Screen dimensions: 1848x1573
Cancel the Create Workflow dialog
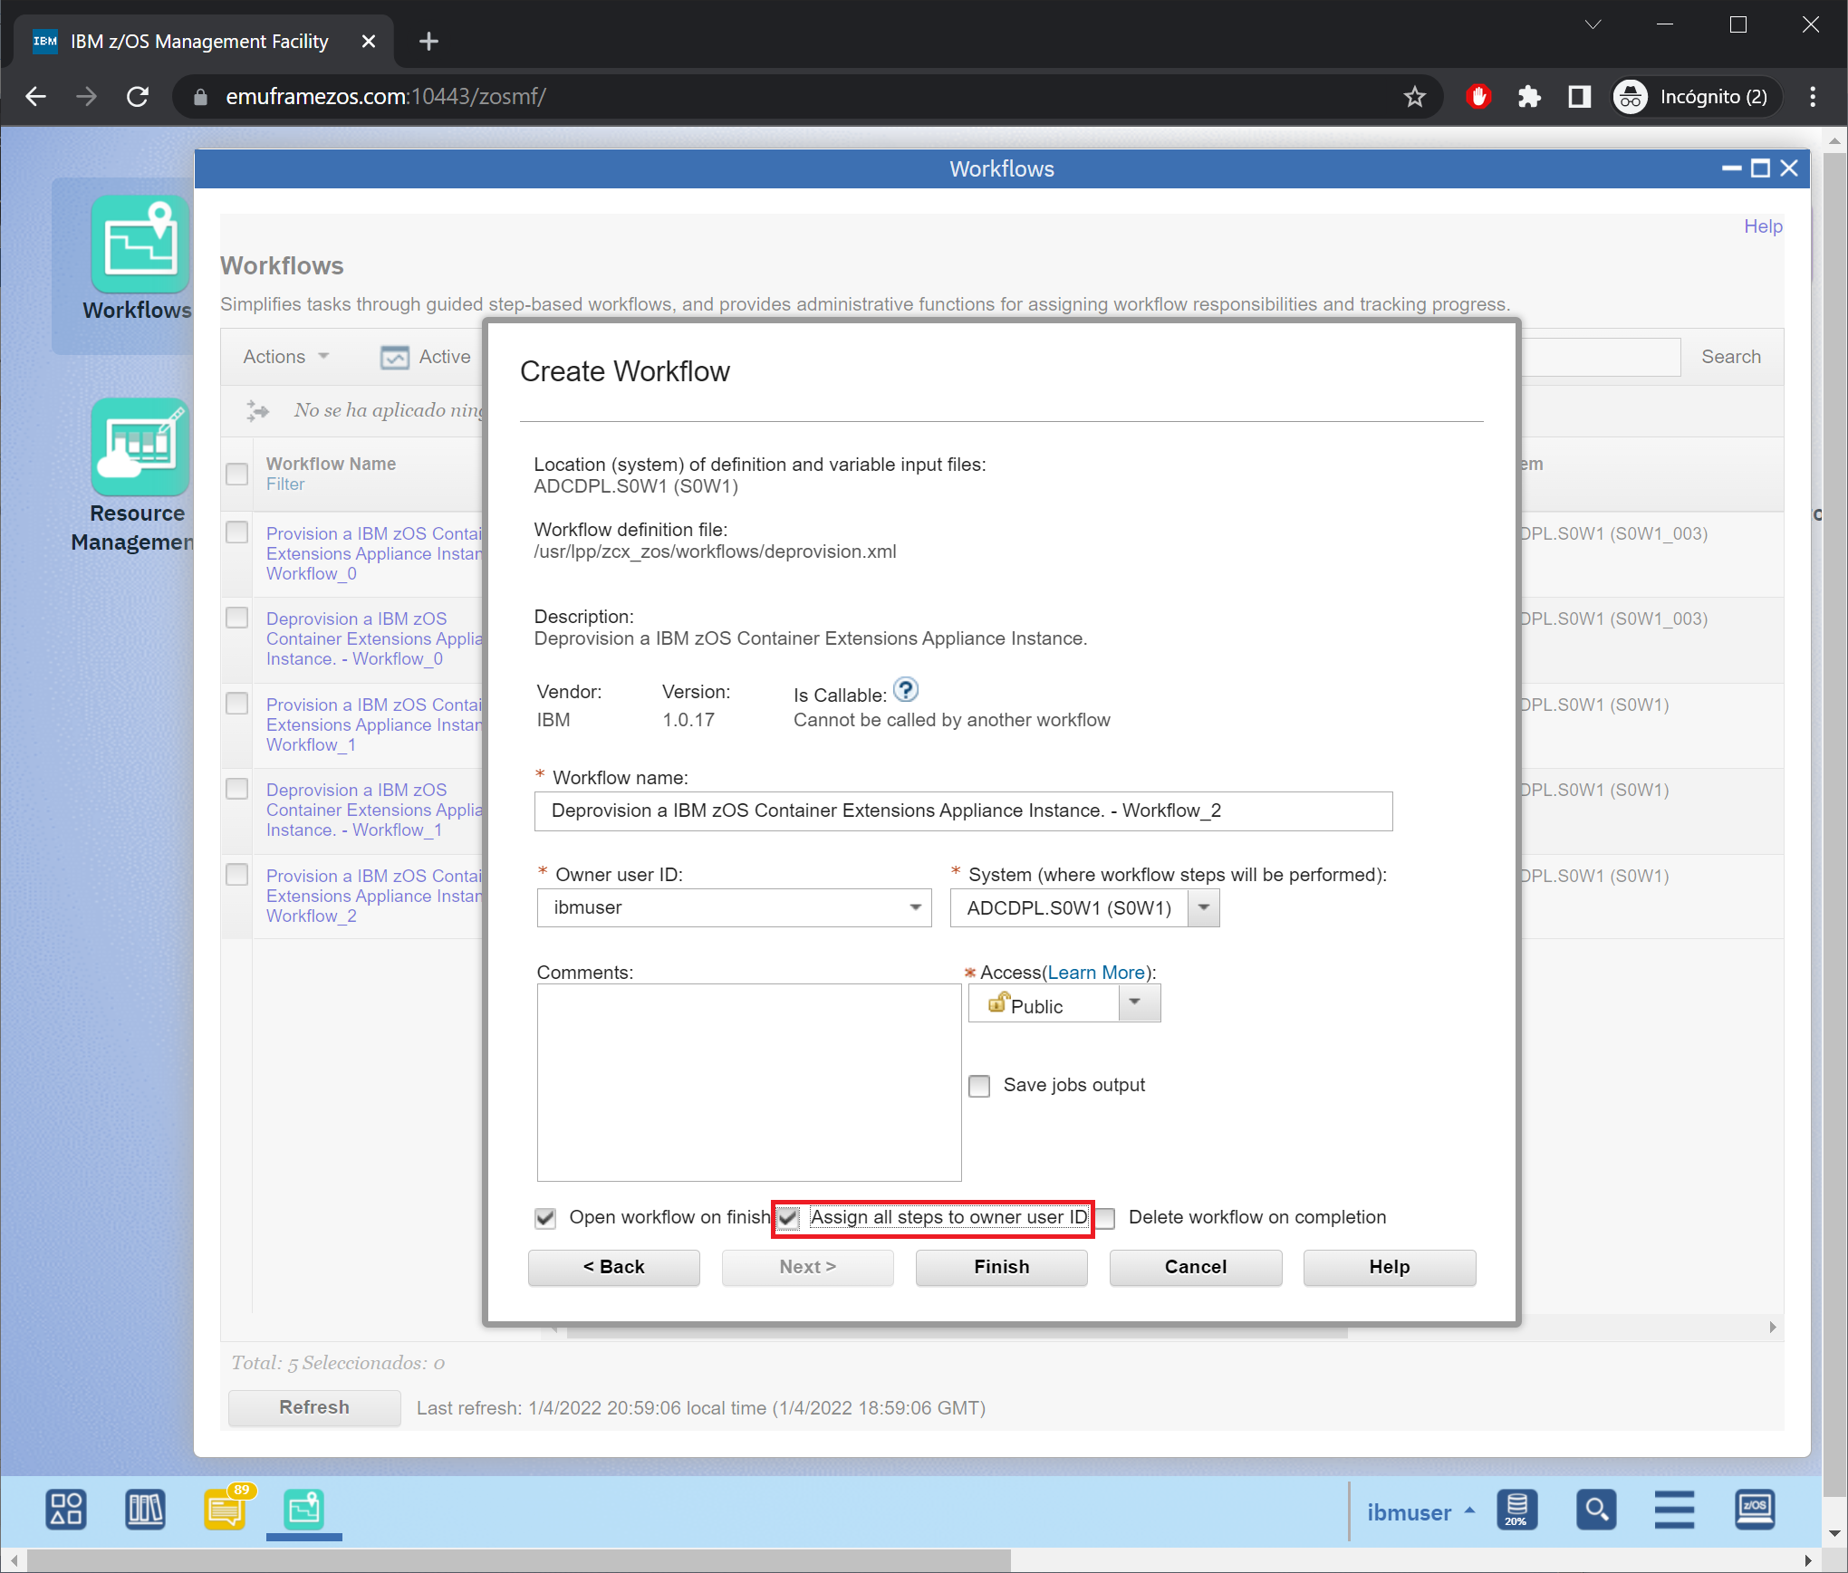tap(1195, 1267)
